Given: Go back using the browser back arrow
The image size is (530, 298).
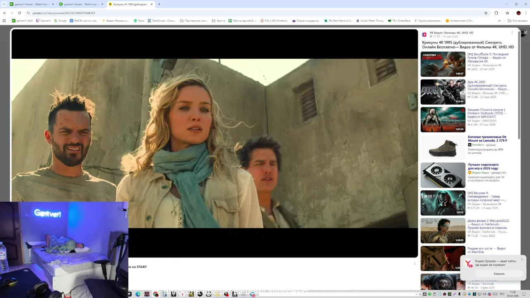Looking at the screenshot, I should coord(5,13).
